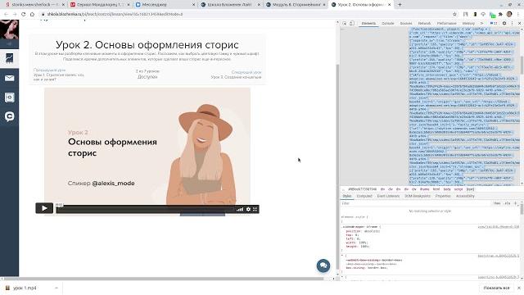
Task: Switch to DevTools Memory tab
Action: pos(468,24)
